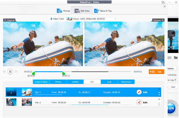
Task: Select the Cut tab
Action: click(x=92, y=82)
